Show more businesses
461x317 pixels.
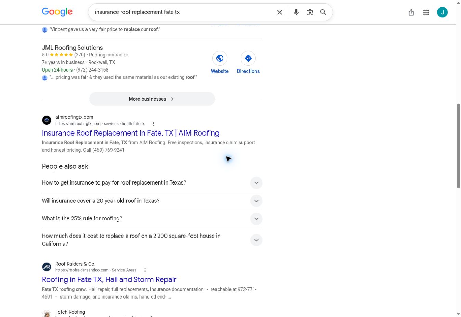[152, 99]
